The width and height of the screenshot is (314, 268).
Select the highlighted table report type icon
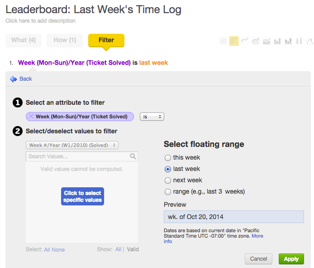pos(234,41)
